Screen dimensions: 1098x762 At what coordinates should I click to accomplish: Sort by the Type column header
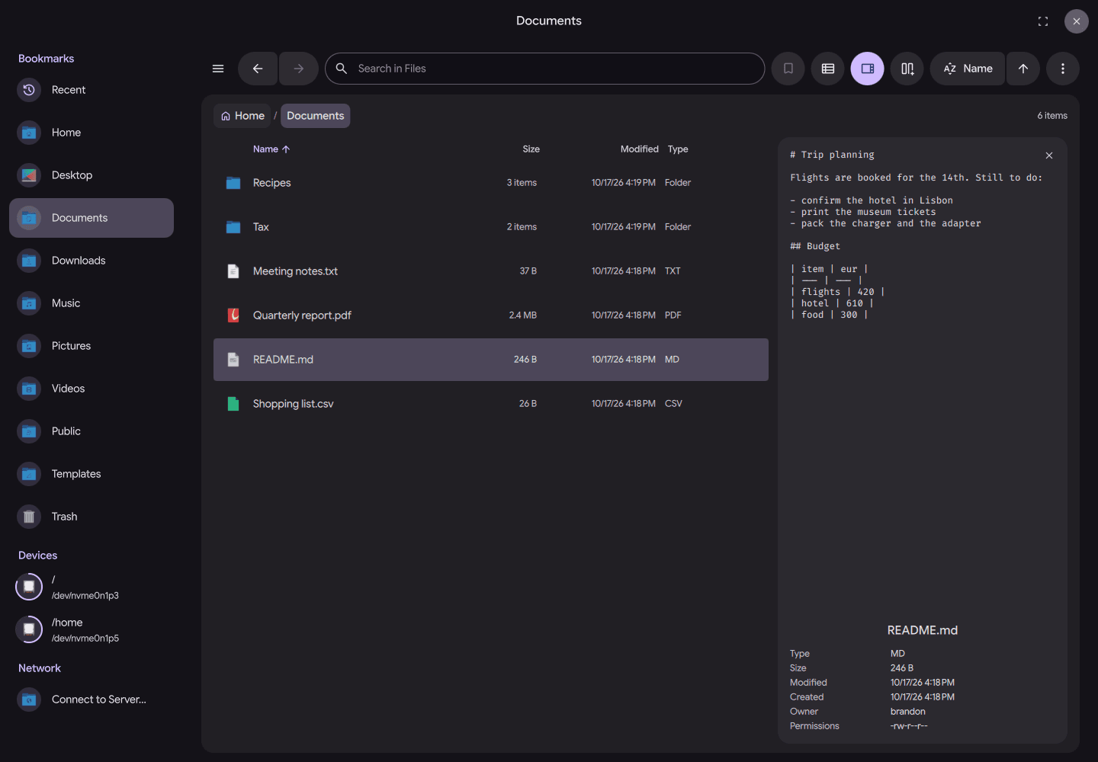click(x=678, y=149)
